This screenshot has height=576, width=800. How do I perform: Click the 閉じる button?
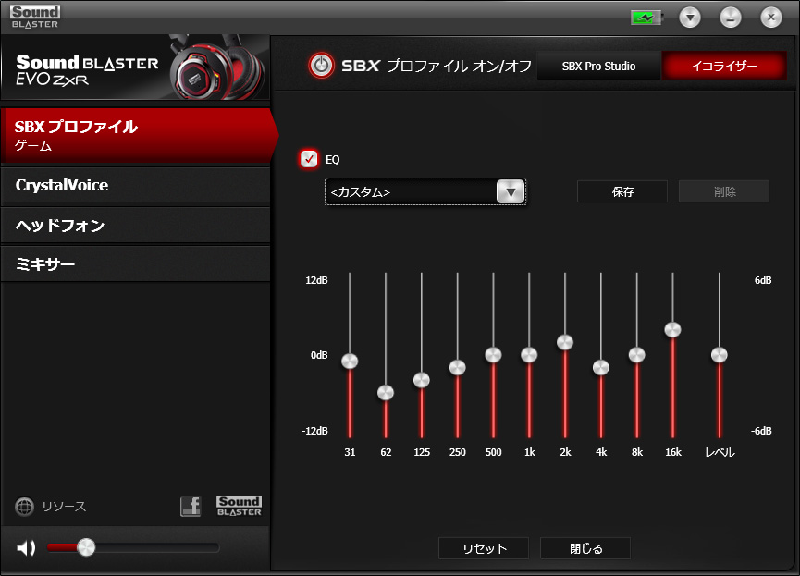pyautogui.click(x=585, y=548)
